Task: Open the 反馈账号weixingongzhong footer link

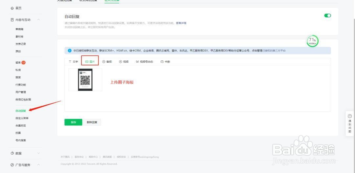Action: 145,157
